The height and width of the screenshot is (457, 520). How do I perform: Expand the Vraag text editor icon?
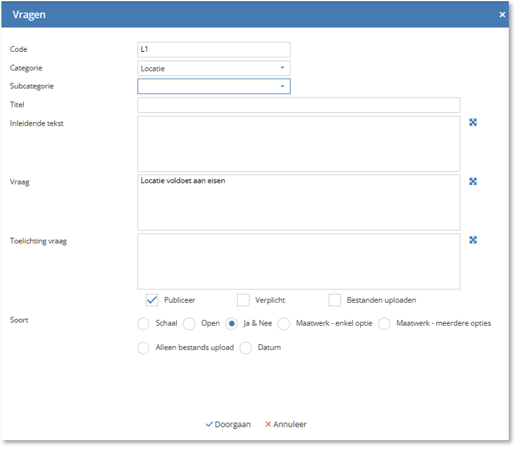point(473,182)
